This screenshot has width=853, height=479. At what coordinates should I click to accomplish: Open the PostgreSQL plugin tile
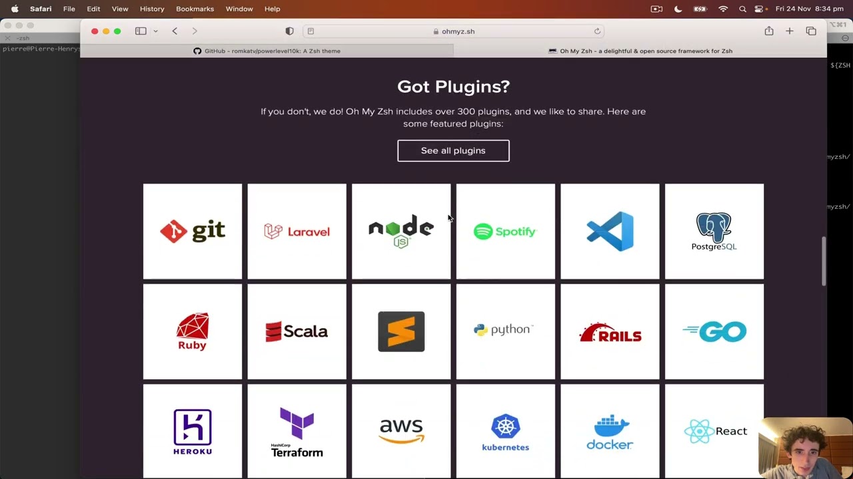[x=714, y=232]
